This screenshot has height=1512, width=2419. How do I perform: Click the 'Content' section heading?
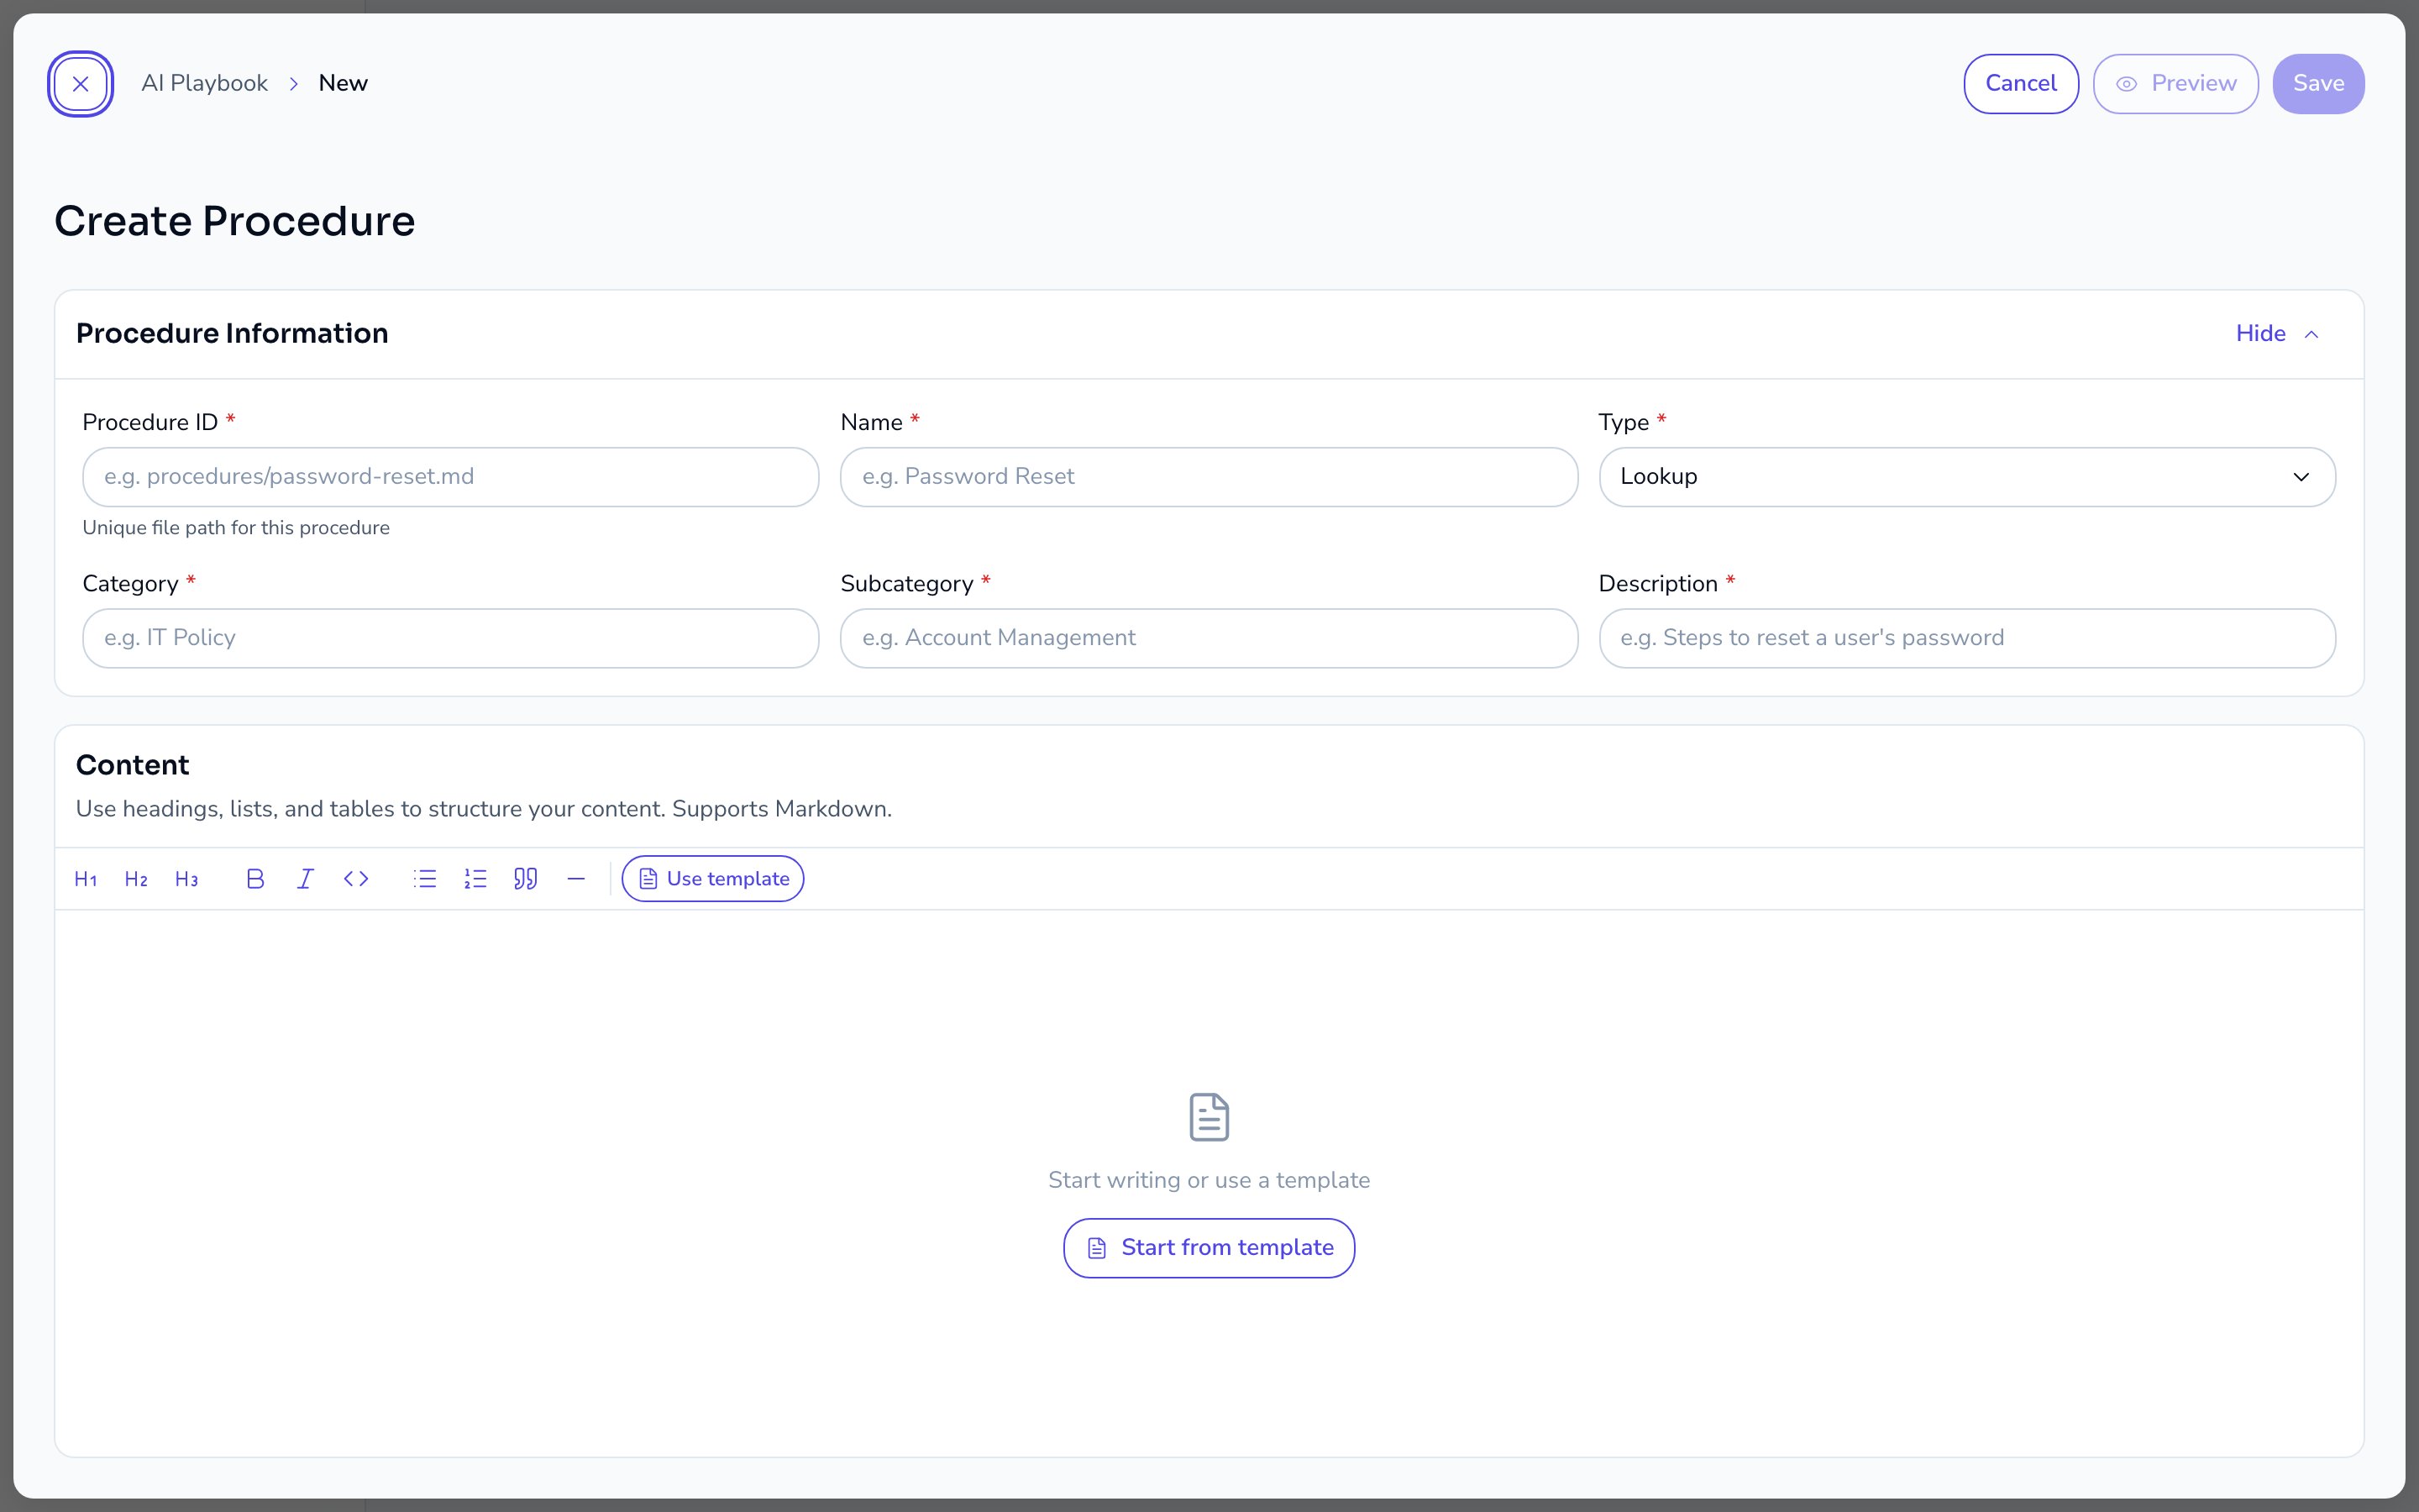click(132, 765)
